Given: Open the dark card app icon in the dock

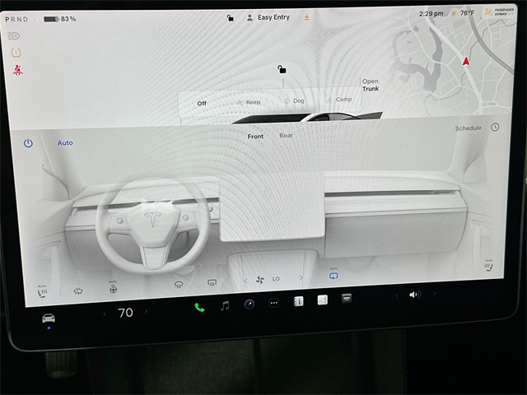Looking at the screenshot, I should [347, 298].
